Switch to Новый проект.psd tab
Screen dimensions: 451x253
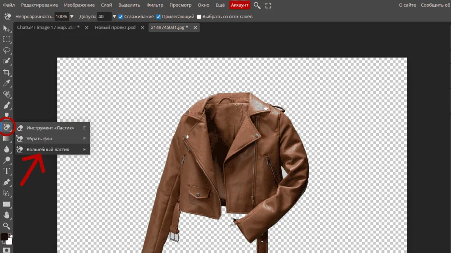(x=116, y=28)
